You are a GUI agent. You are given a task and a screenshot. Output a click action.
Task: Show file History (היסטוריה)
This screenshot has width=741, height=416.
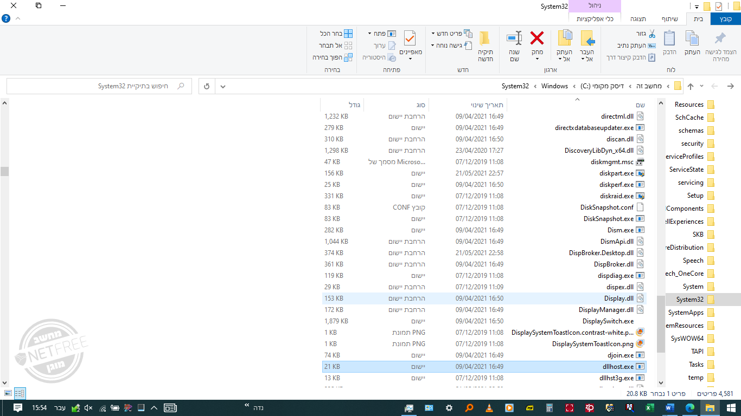click(x=379, y=57)
